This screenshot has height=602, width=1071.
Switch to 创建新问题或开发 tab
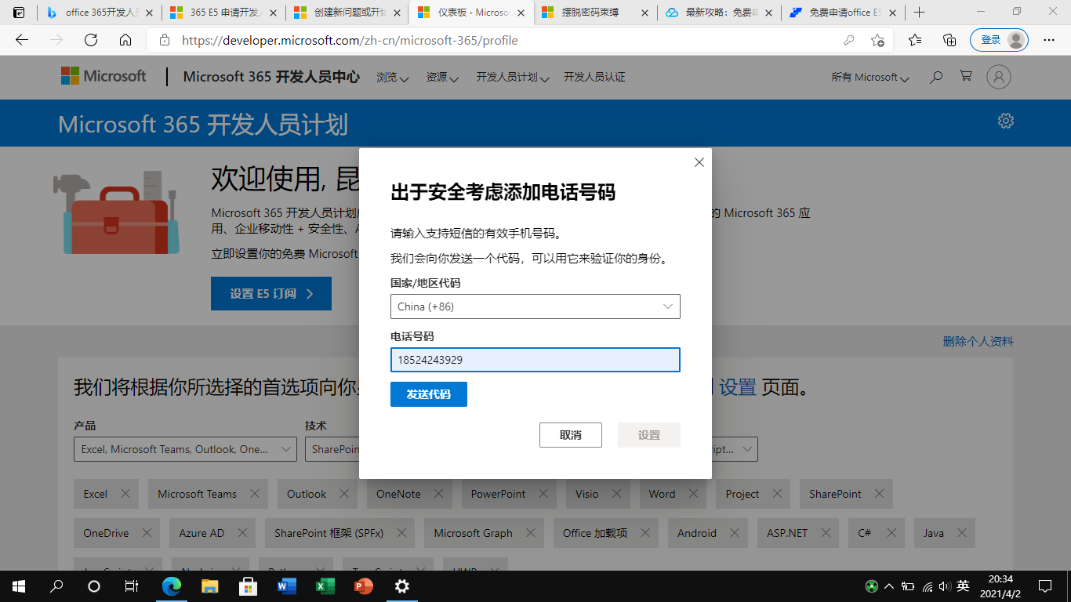[x=347, y=13]
